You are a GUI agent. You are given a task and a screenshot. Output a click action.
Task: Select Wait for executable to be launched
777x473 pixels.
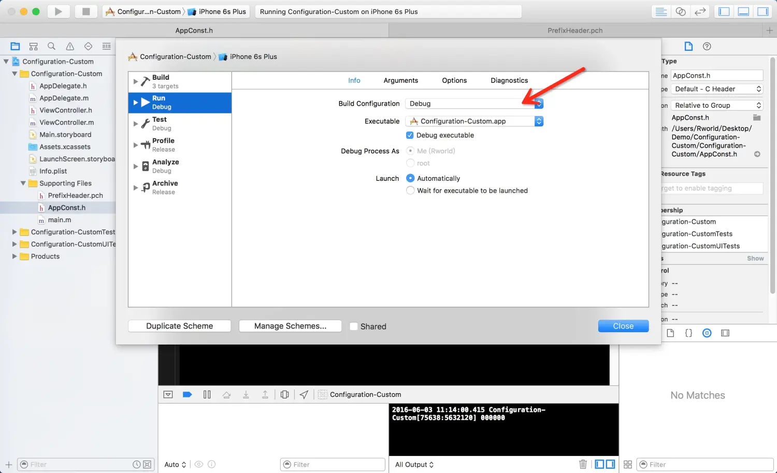pyautogui.click(x=410, y=191)
